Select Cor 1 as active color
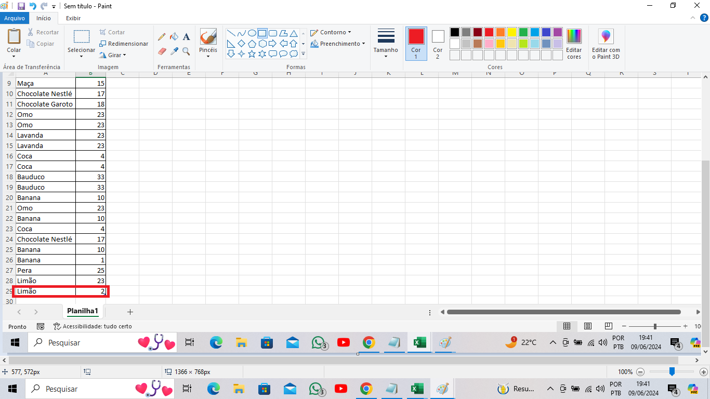The width and height of the screenshot is (710, 399). (x=416, y=44)
